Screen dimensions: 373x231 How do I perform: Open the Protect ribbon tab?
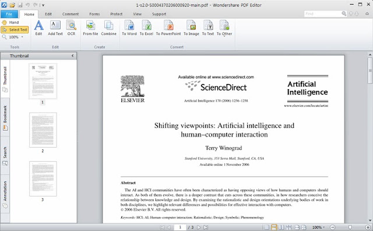tap(117, 14)
